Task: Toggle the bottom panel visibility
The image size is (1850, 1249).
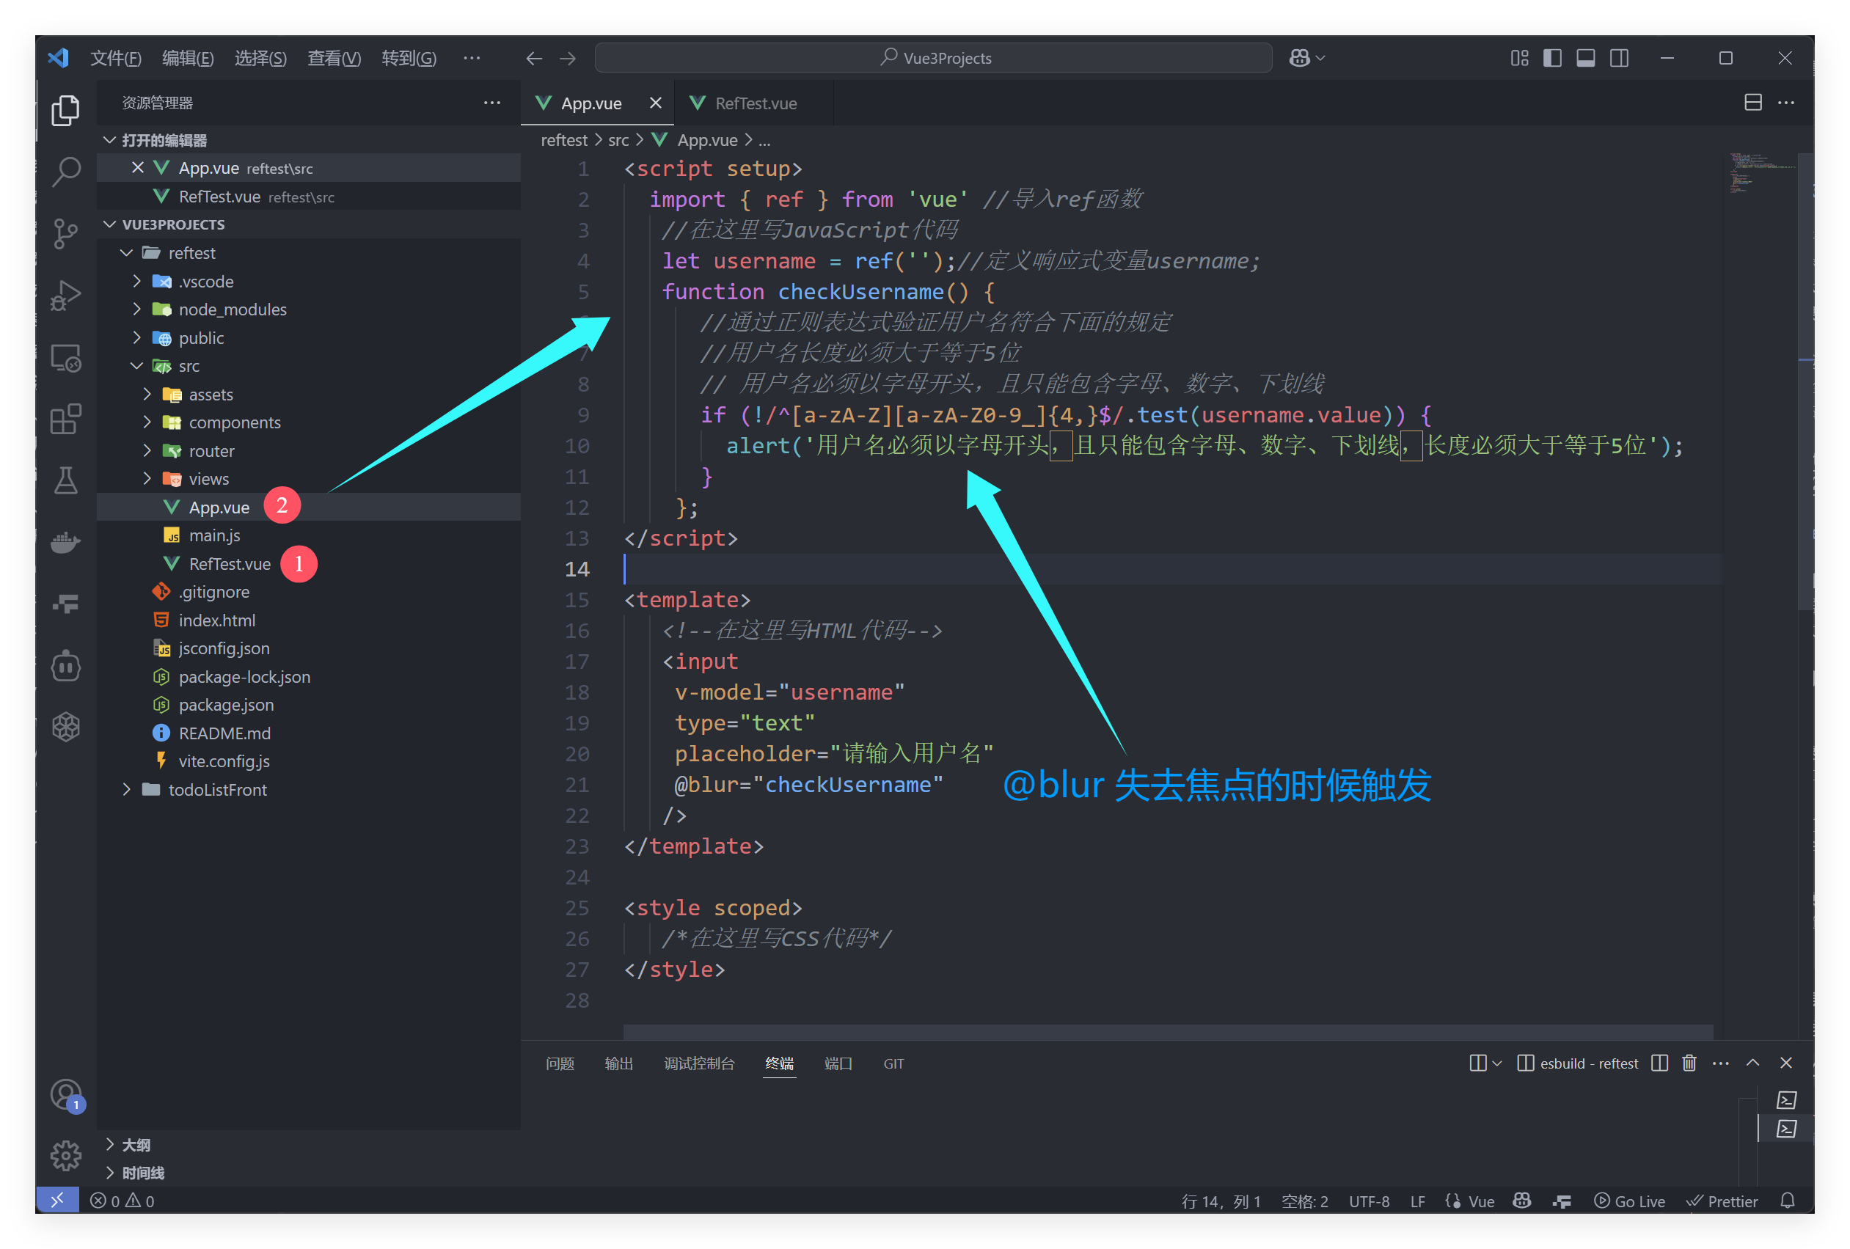Action: (1586, 58)
